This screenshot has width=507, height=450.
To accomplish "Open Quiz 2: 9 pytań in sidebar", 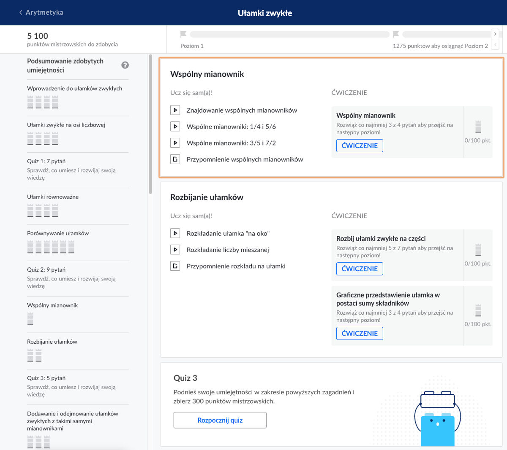I will coord(46,269).
